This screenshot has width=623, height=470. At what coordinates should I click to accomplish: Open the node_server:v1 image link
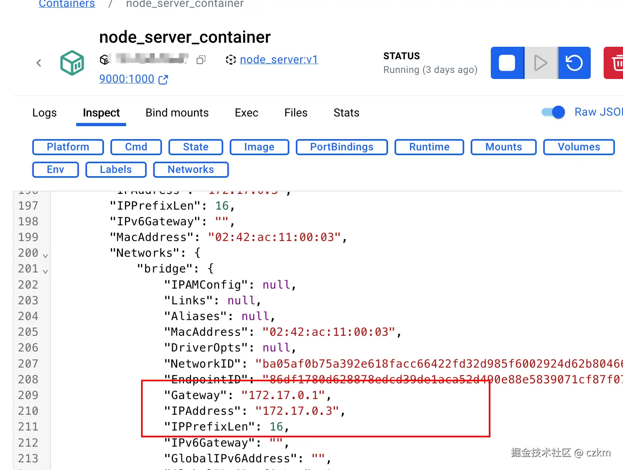(279, 60)
